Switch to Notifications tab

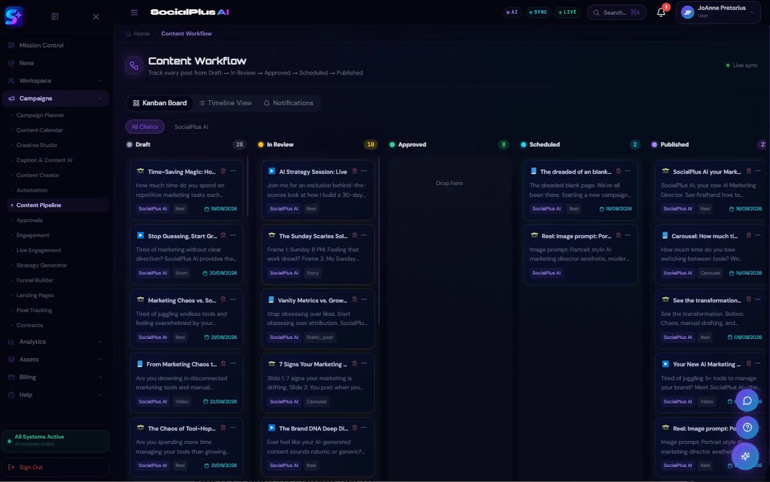[x=288, y=103]
